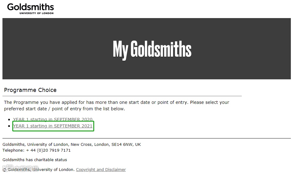Viewport: 293px width, 174px height.
Task: Click the 'preferred start date / point of entry' line
Action: pos(64,109)
